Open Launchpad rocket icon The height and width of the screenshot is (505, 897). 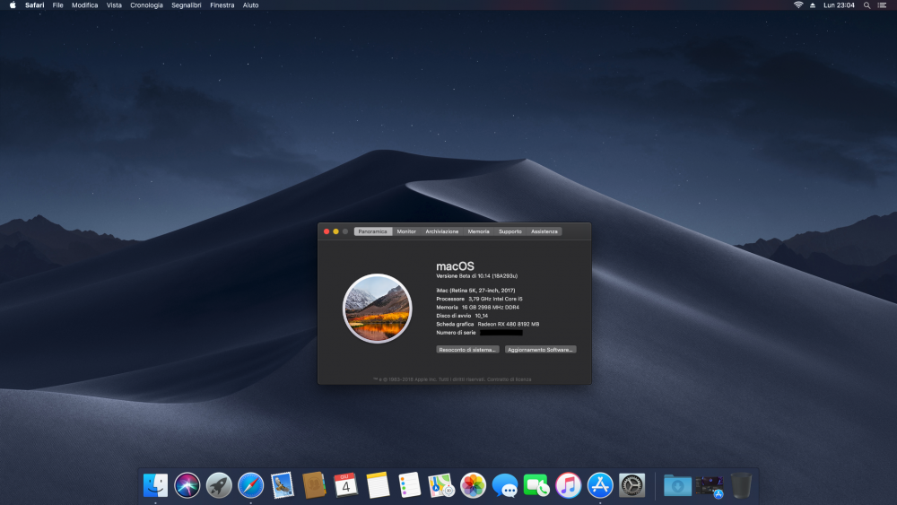coord(219,485)
